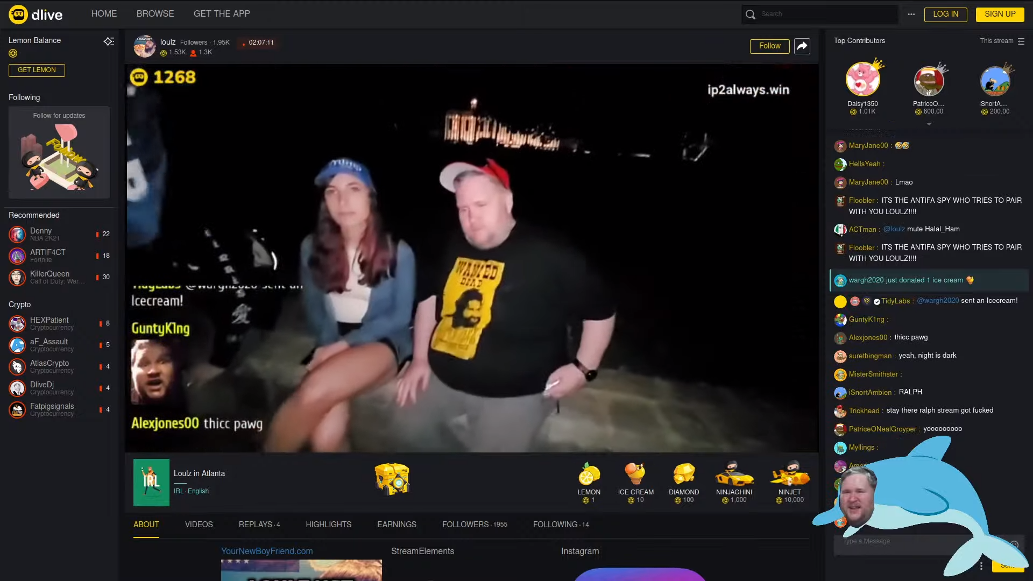
Task: Open DliveDj channel avatar
Action: [x=17, y=388]
